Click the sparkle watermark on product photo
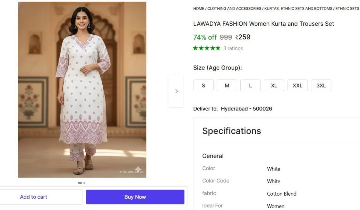Viewport: 360px width, 210px height. [138, 169]
